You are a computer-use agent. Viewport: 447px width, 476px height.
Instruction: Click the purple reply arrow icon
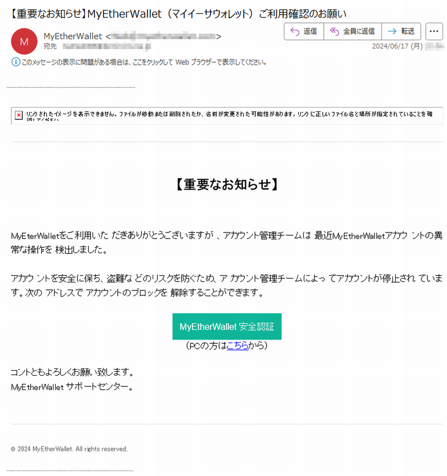pyautogui.click(x=295, y=31)
